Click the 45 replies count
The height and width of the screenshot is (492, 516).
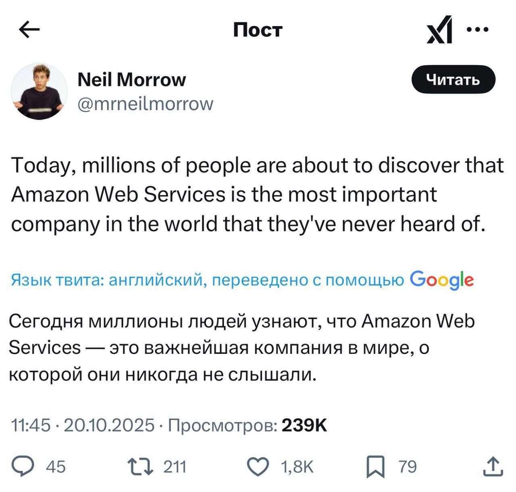coord(56,467)
